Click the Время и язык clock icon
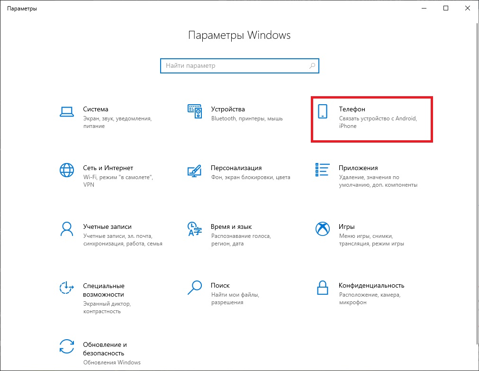The width and height of the screenshot is (479, 371). tap(195, 229)
